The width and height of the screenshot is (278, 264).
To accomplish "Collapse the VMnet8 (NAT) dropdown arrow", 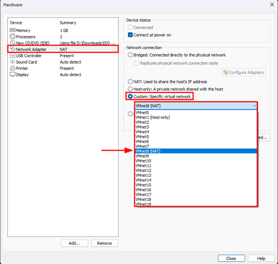I will click(255, 106).
